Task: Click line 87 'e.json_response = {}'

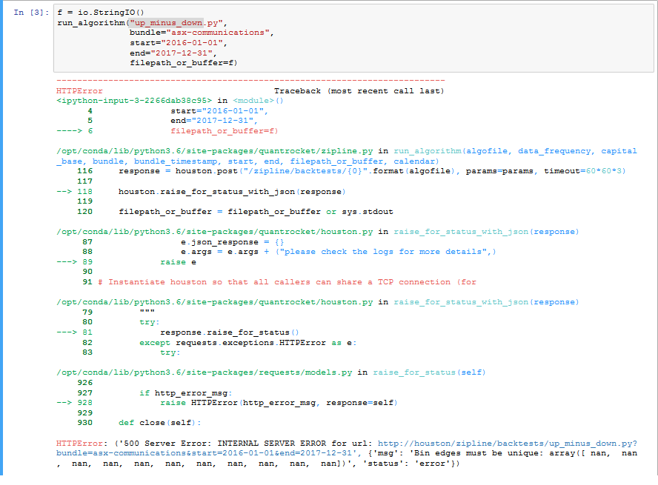Action: [x=233, y=242]
